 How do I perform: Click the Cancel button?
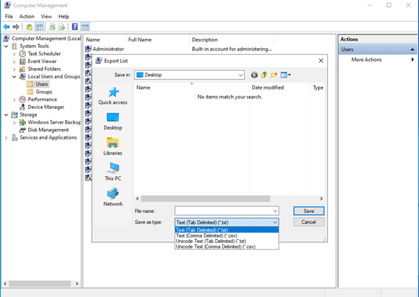(x=308, y=222)
